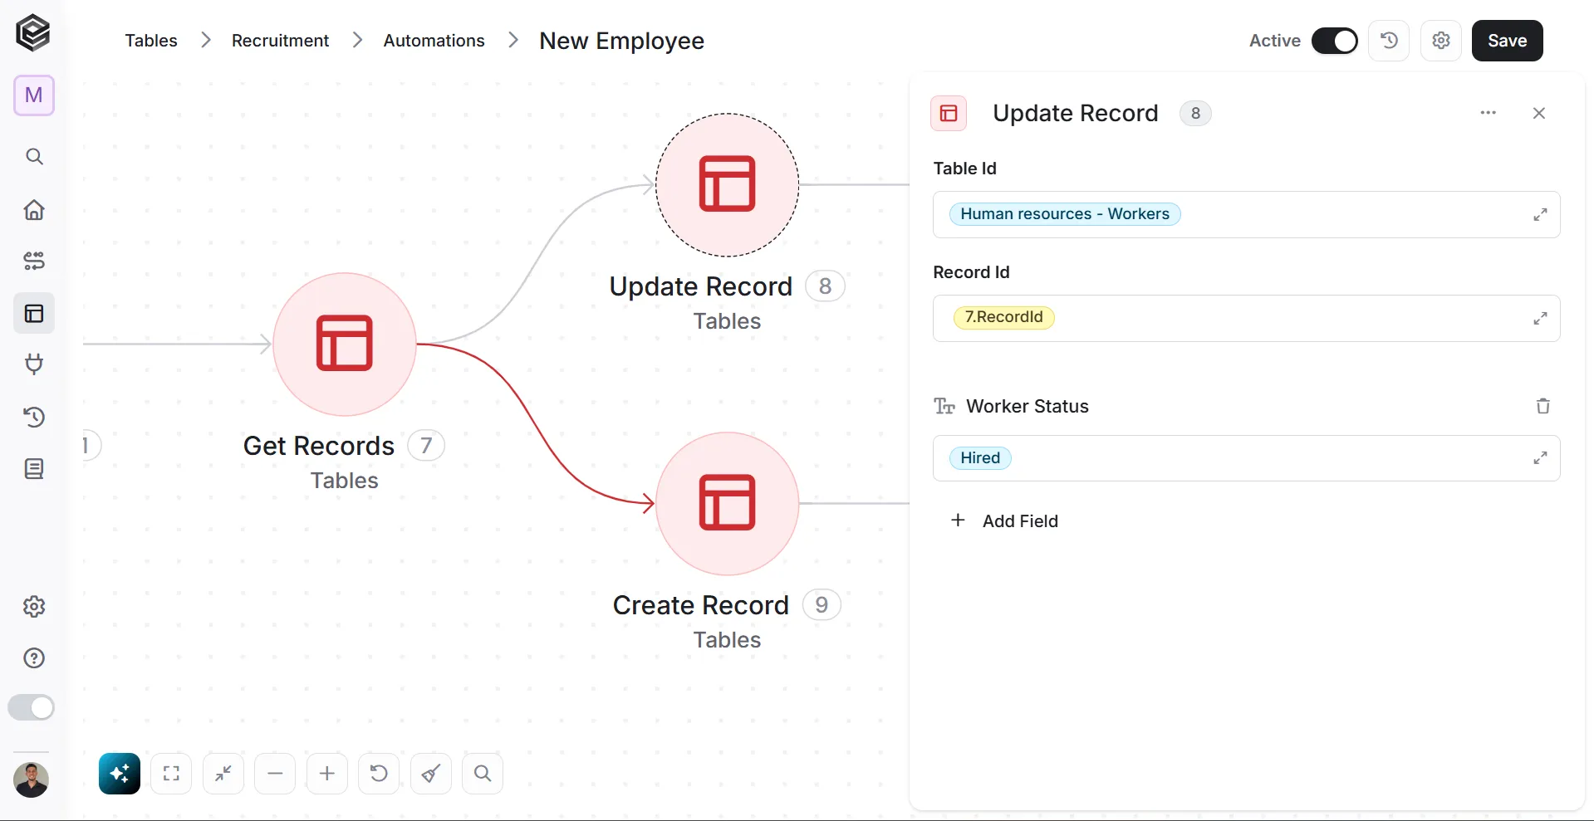Expand the Worker Status value field
This screenshot has width=1594, height=821.
pos(1540,457)
